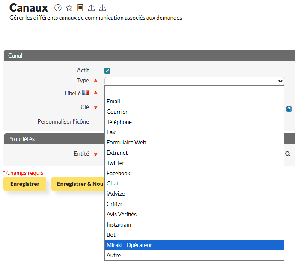Choose Téléphone in the Type list
Viewport: 295px width, 262px height.
tap(119, 122)
